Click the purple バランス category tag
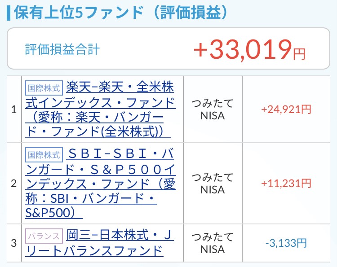The width and height of the screenshot is (337, 267). (43, 236)
